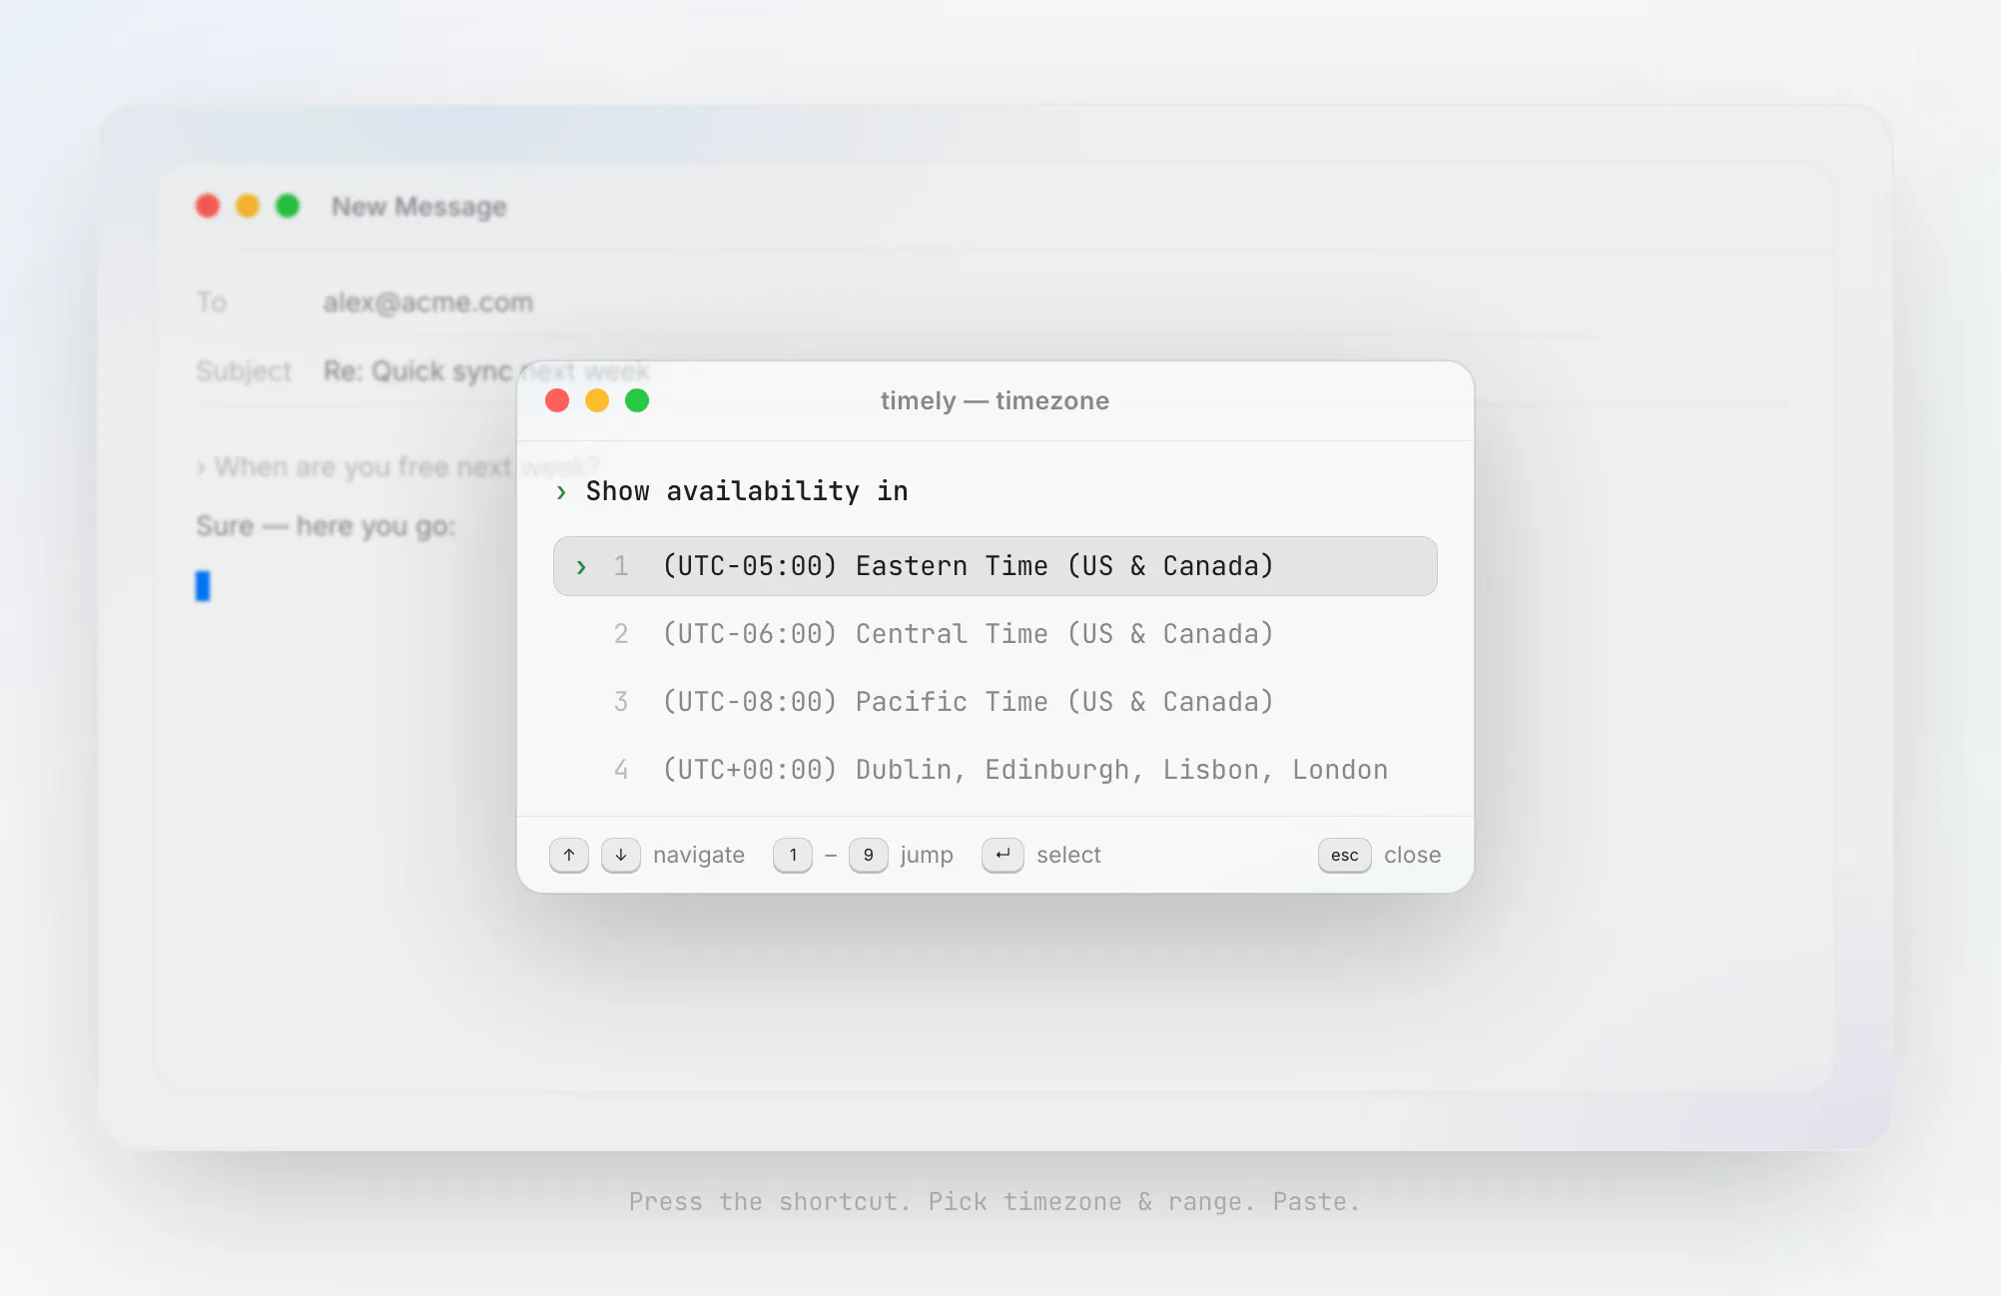Select Eastern Time (US & Canada) option
The height and width of the screenshot is (1296, 2001).
[995, 566]
